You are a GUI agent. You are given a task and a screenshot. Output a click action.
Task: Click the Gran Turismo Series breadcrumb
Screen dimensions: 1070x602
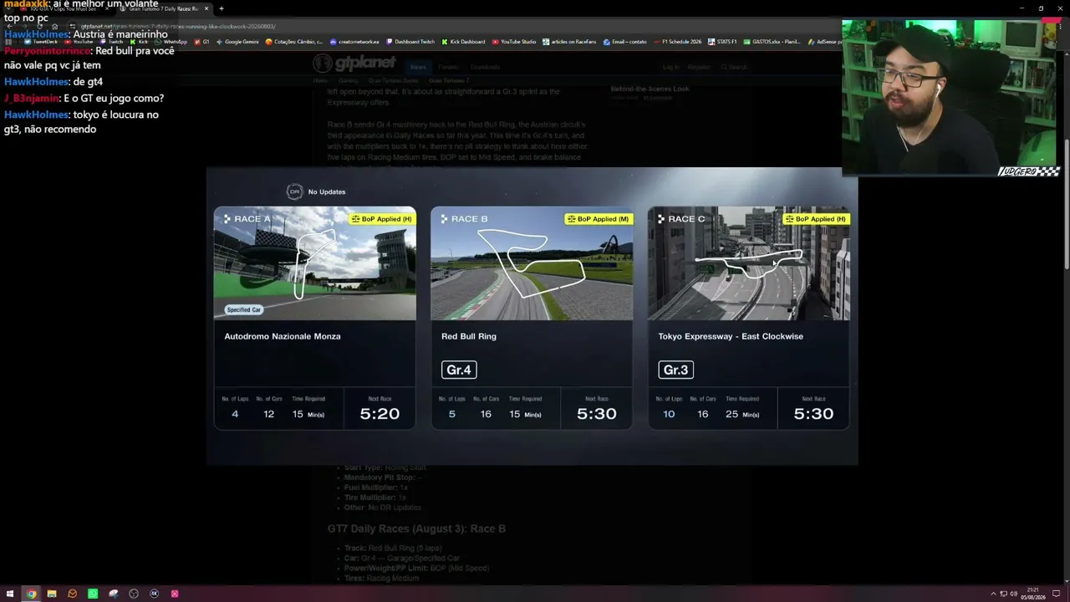click(393, 81)
